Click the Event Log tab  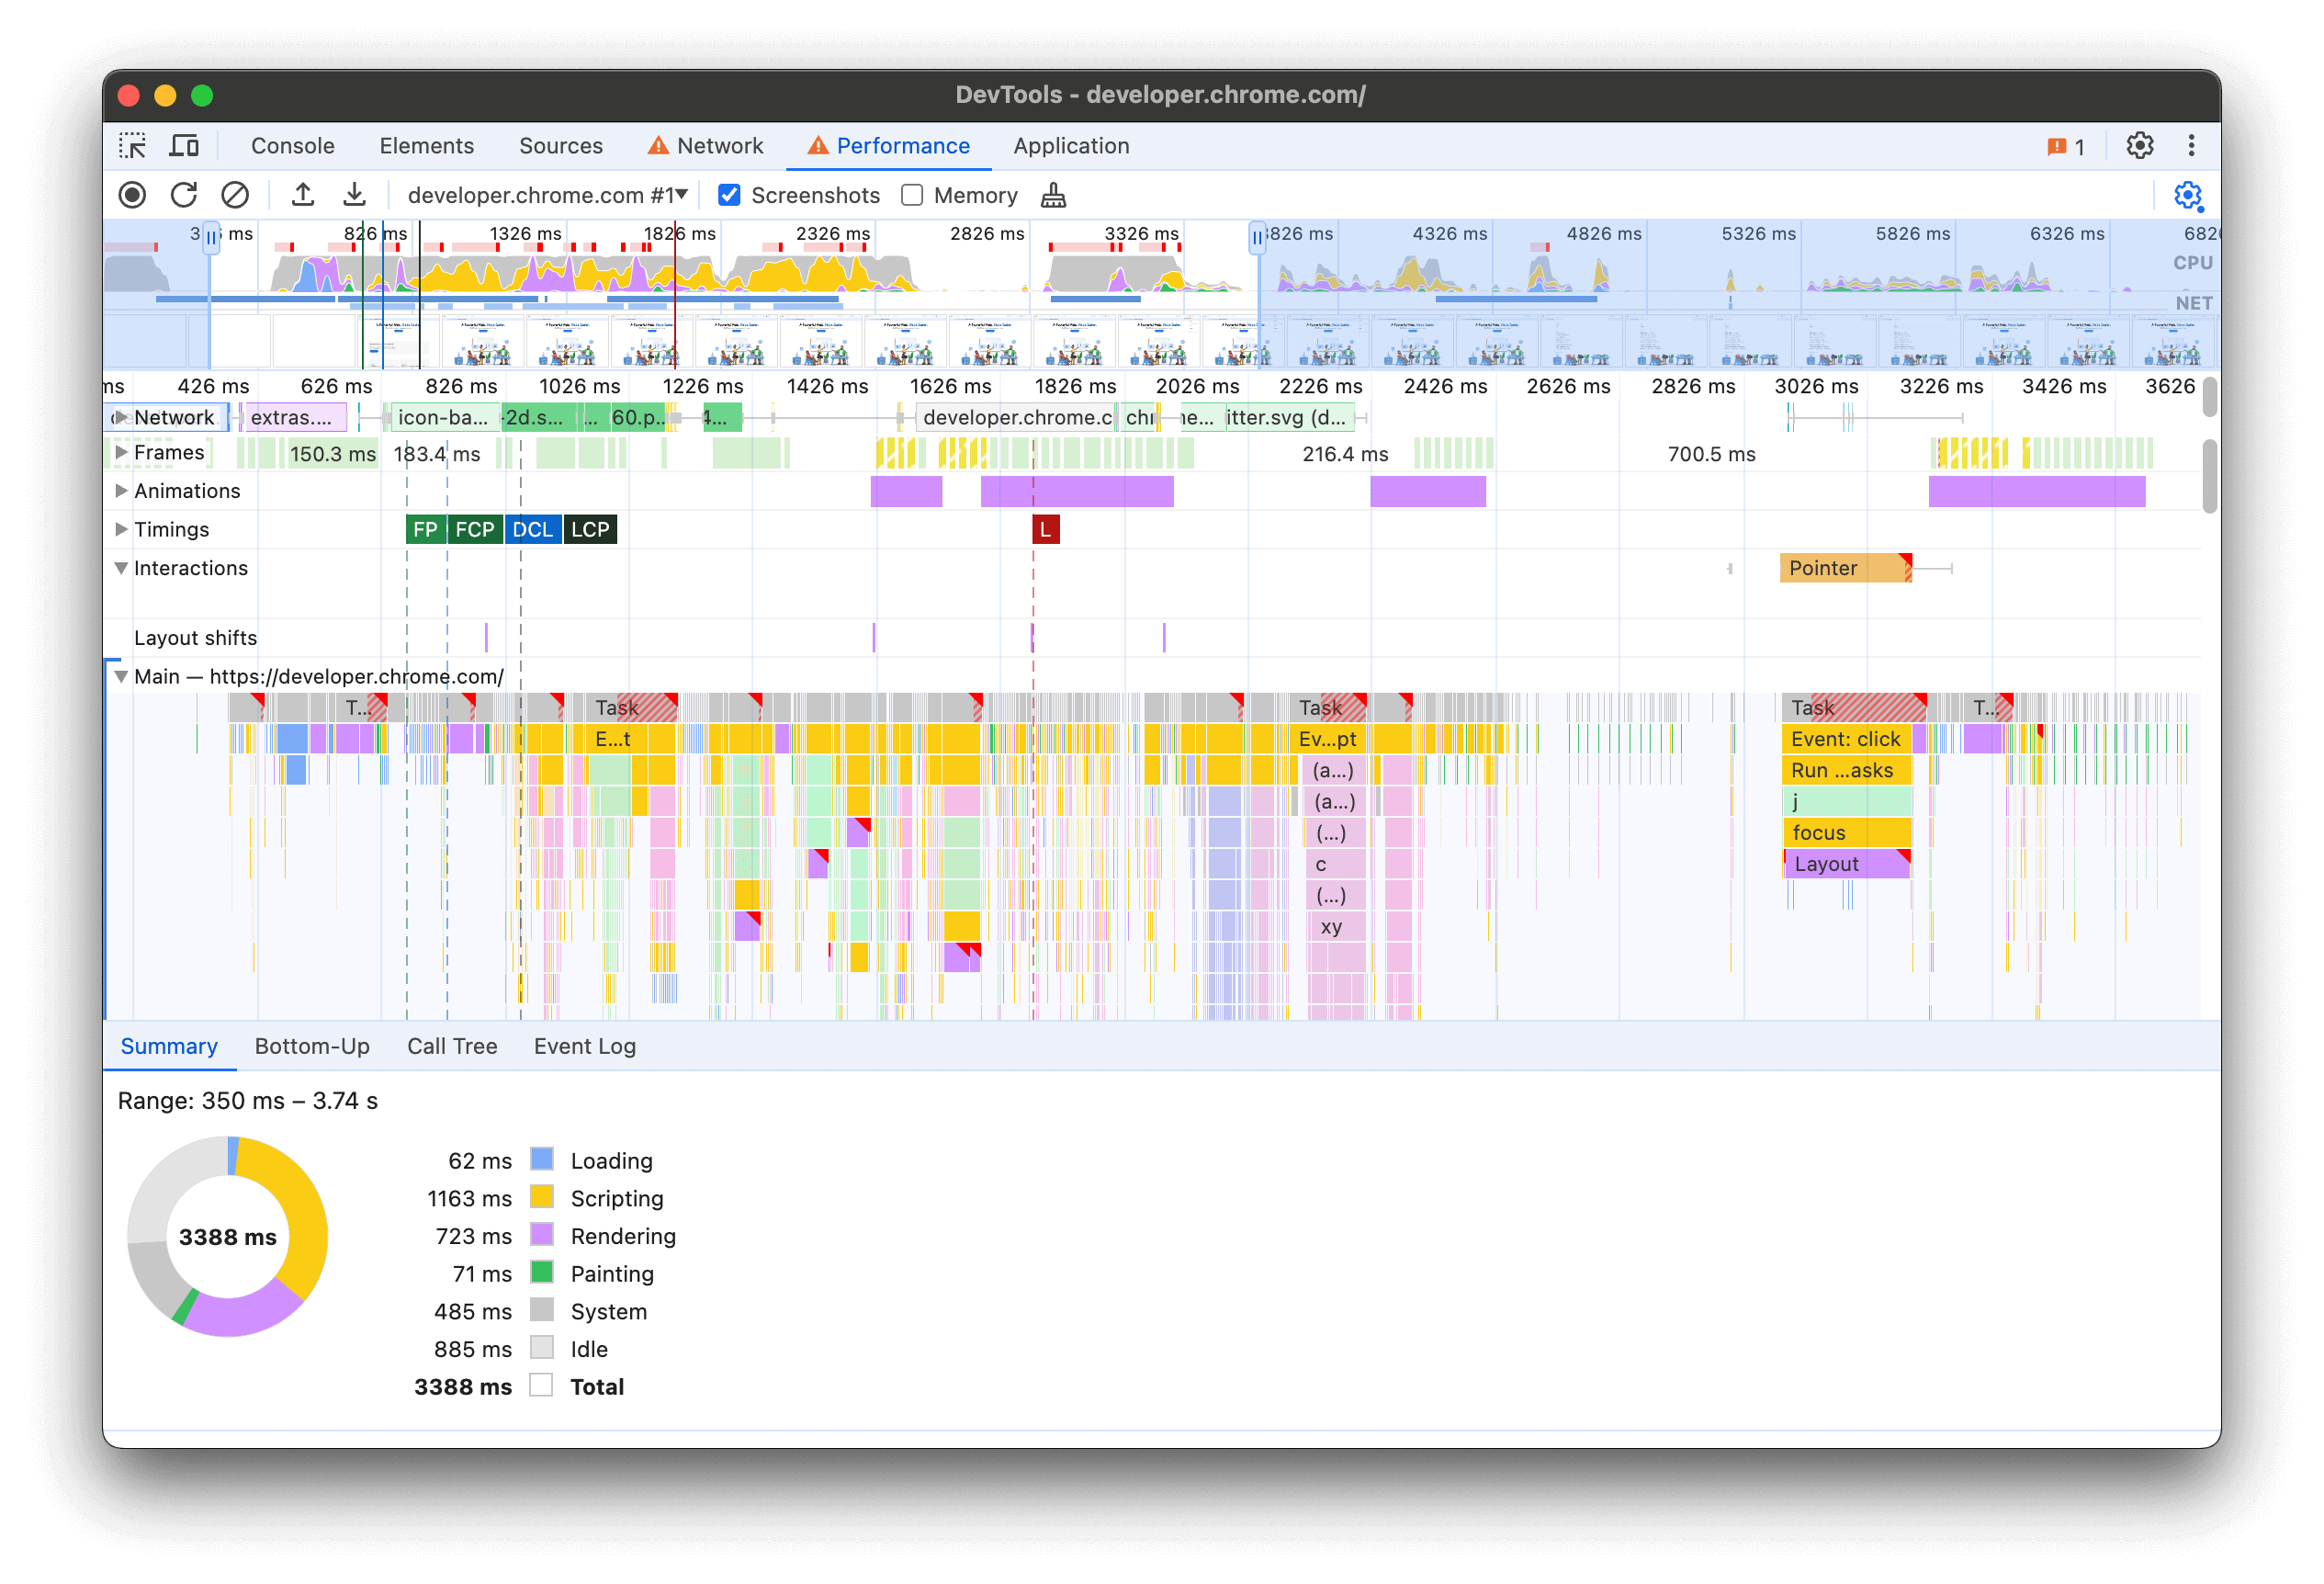click(x=582, y=1046)
